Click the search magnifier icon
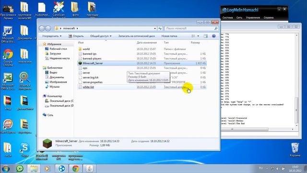Viewport: 307px width, 173px height. [216, 28]
